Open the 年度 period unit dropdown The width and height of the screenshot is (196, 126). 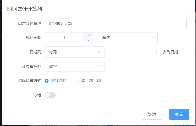click(128, 38)
